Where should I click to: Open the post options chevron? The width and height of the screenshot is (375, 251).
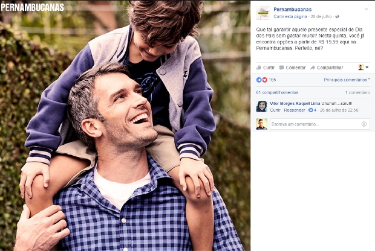click(366, 9)
